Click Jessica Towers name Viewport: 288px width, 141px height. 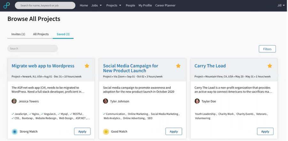click(x=29, y=101)
